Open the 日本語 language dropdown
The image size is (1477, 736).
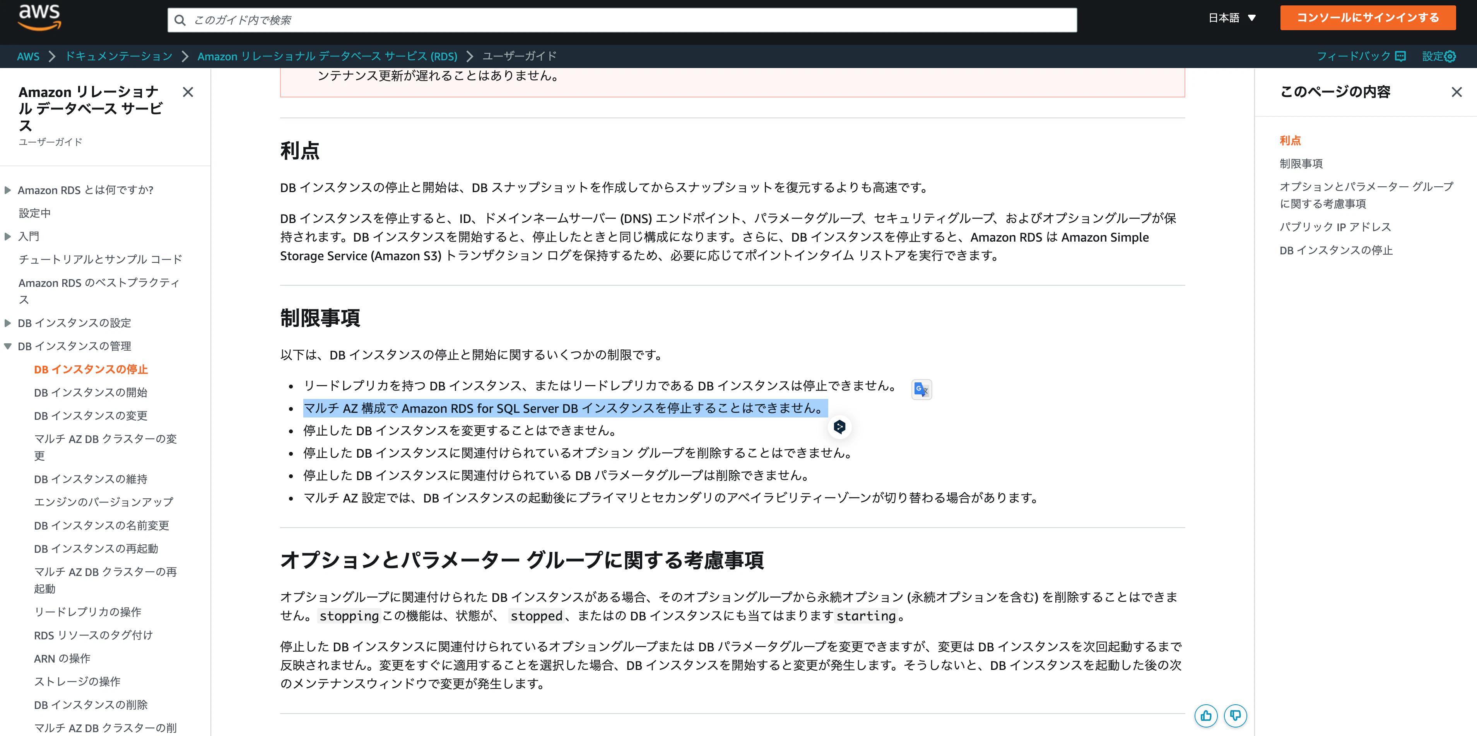pos(1232,18)
